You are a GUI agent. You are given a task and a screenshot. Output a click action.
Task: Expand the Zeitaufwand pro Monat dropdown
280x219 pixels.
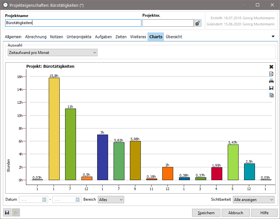[52, 53]
